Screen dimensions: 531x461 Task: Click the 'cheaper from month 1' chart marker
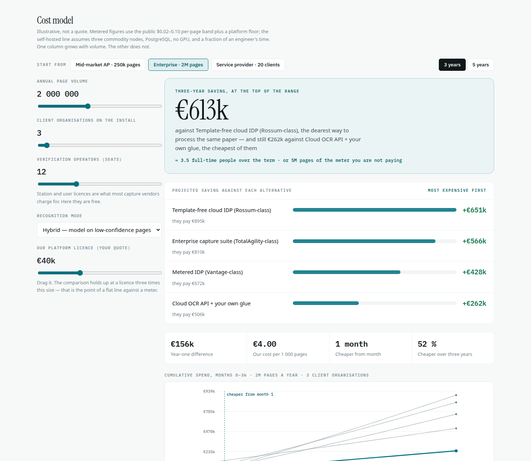tap(250, 395)
